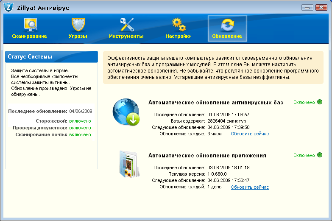Click the Последнее обновление date 04/06/2009
Screen dimensions: 332x221
coord(81,111)
